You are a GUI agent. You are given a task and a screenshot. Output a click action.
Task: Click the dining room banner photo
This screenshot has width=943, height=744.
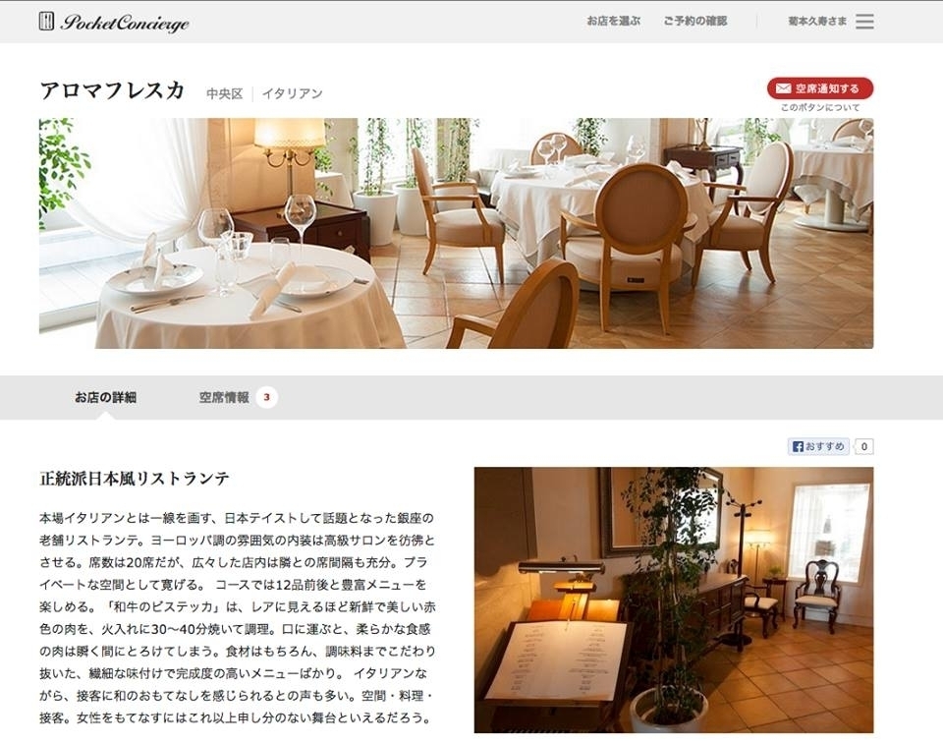pyautogui.click(x=457, y=233)
